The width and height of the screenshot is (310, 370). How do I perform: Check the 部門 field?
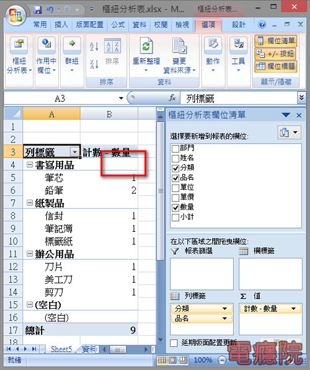(x=175, y=149)
